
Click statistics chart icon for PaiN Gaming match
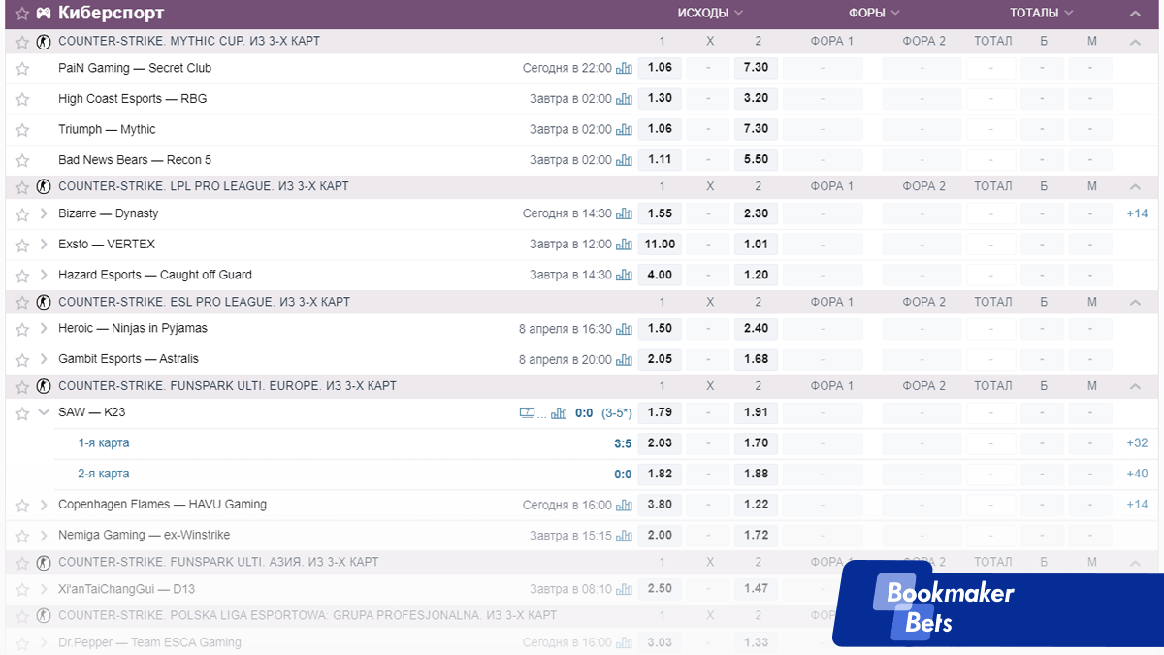pyautogui.click(x=624, y=68)
